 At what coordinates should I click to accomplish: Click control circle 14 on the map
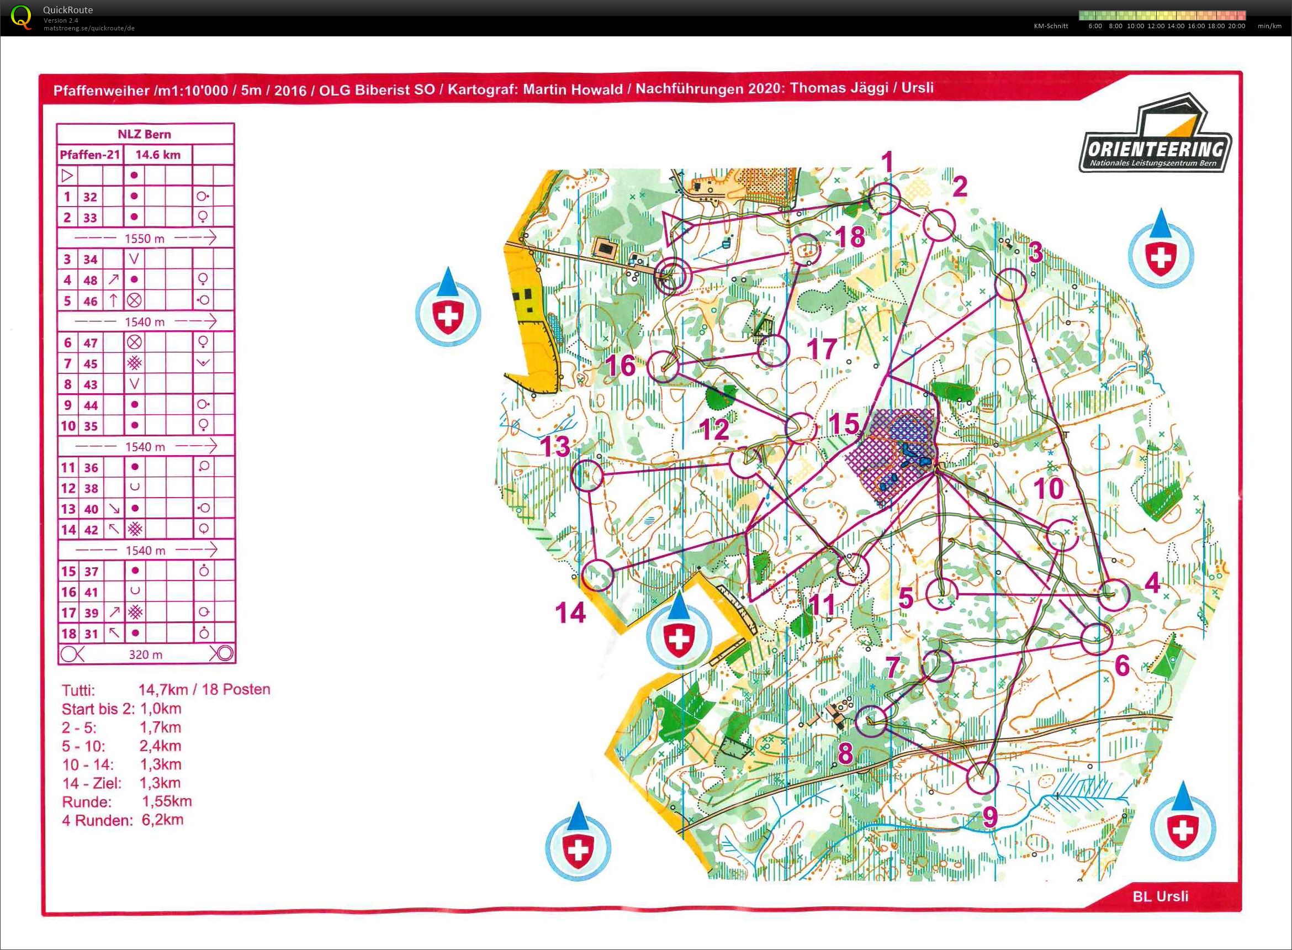[x=598, y=575]
